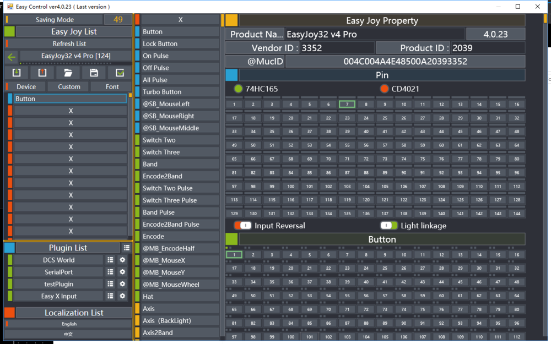Screen dimensions: 551x344
Task: Click the Saving Mode button
Action: pos(55,20)
